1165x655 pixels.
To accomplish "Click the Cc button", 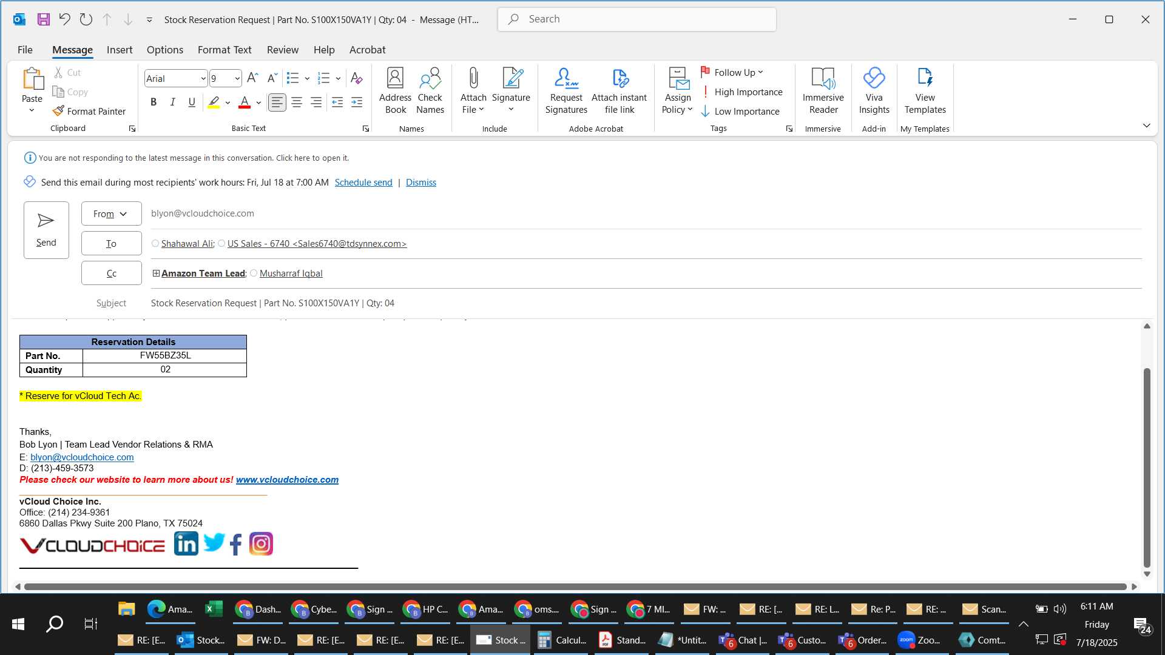I will tap(111, 273).
